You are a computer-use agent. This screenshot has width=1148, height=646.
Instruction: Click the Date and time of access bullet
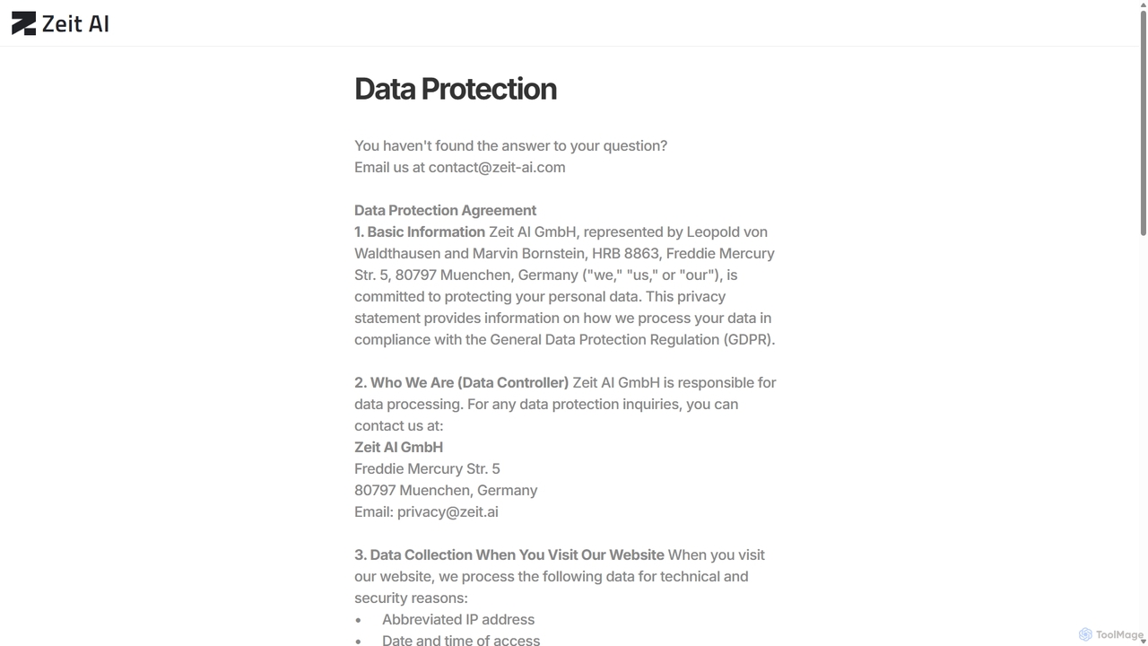click(x=461, y=640)
